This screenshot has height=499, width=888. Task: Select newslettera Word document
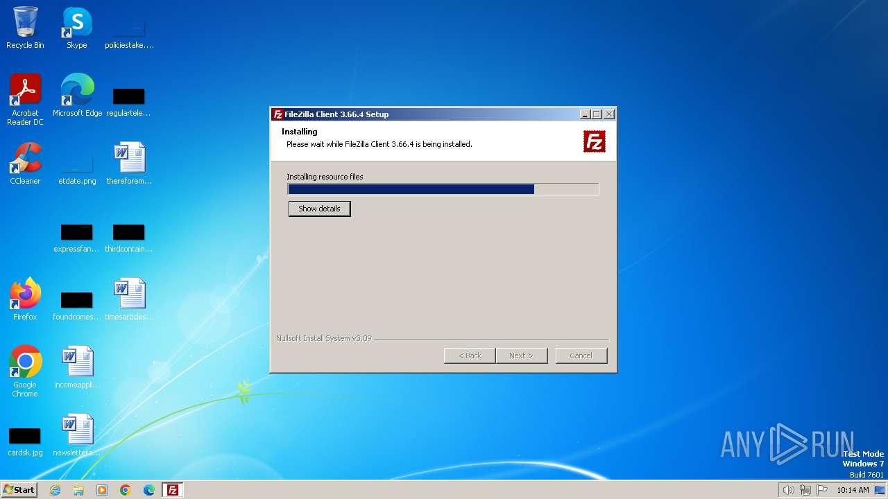pos(76,435)
